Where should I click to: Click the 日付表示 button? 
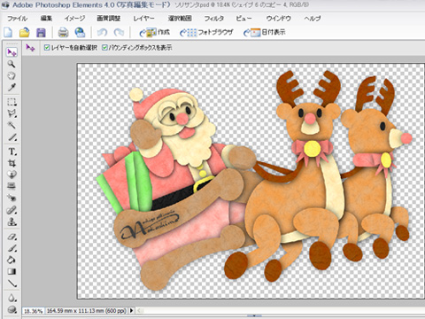[264, 32]
